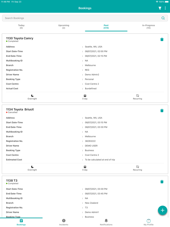Delete the 1134 Toyota BriusX booking
The width and height of the screenshot is (170, 227).
162,111
